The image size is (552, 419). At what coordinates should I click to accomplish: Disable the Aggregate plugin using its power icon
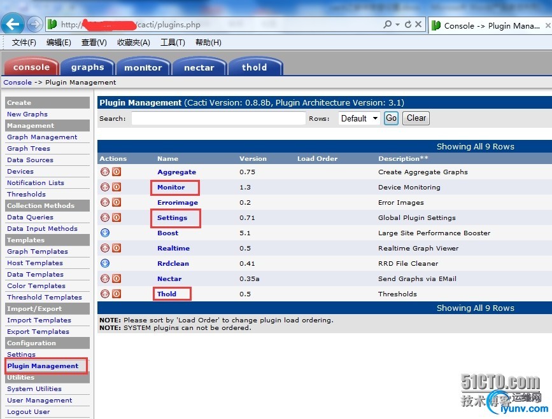pos(117,172)
